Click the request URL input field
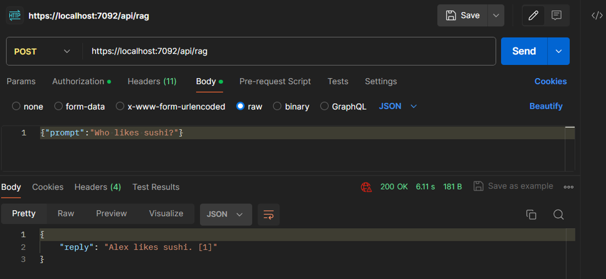The width and height of the screenshot is (606, 279). click(x=289, y=51)
